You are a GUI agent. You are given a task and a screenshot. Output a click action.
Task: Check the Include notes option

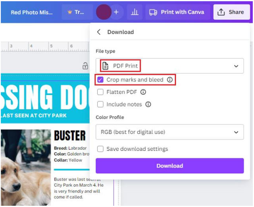coord(100,104)
